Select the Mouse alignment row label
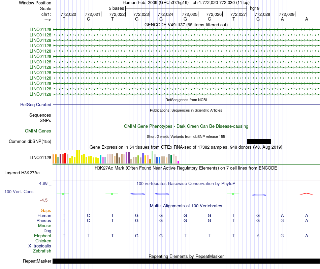The height and width of the screenshot is (269, 320). 44,226
